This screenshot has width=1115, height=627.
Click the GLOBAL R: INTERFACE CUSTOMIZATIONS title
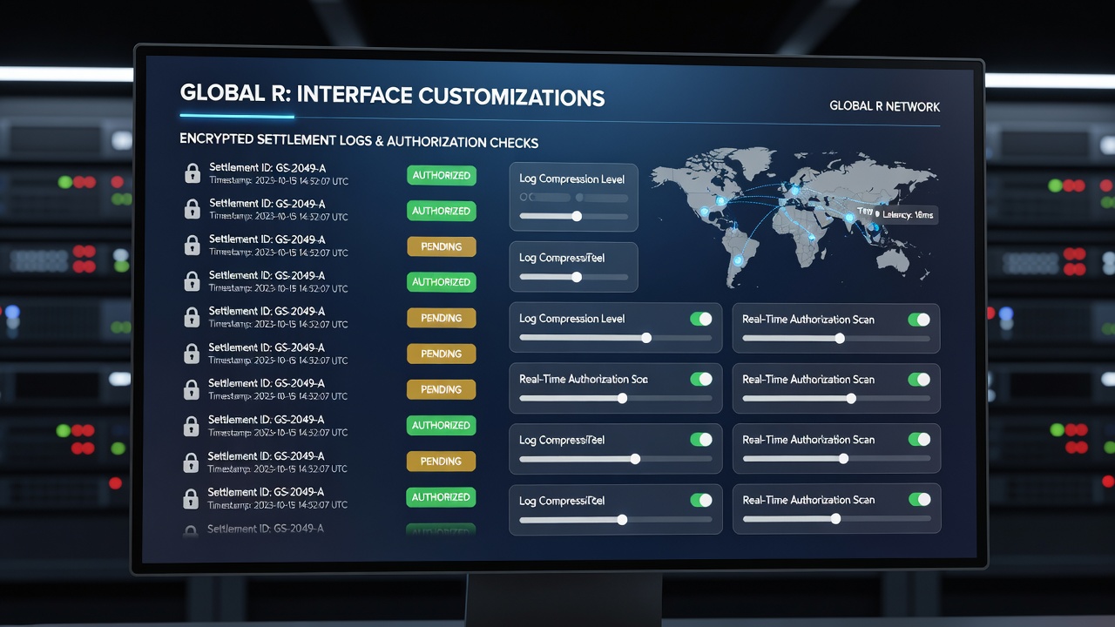click(x=392, y=95)
